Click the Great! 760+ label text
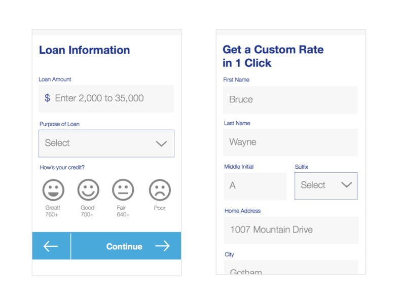Viewport: 402px width, 304px height. click(52, 211)
